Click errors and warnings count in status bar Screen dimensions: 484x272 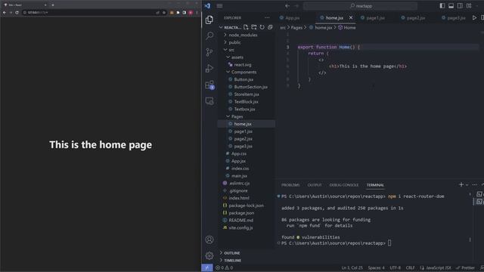click(x=225, y=267)
